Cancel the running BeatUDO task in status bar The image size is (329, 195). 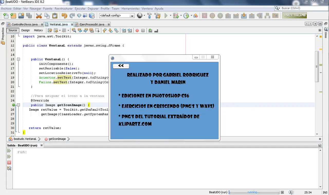click(x=282, y=192)
